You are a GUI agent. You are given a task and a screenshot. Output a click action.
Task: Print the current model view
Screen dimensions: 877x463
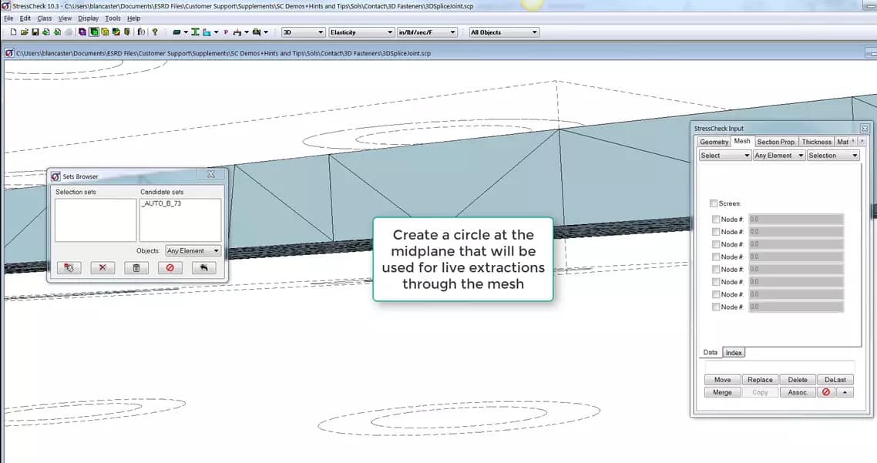(69, 32)
